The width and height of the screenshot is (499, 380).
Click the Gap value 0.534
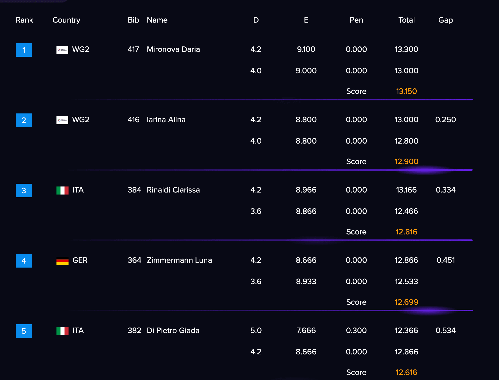click(x=446, y=331)
